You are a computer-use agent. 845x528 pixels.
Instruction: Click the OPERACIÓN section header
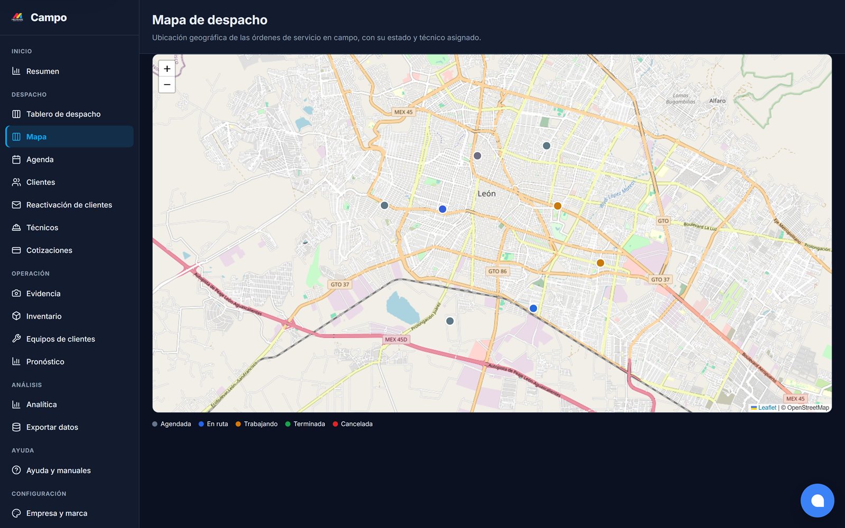31,274
